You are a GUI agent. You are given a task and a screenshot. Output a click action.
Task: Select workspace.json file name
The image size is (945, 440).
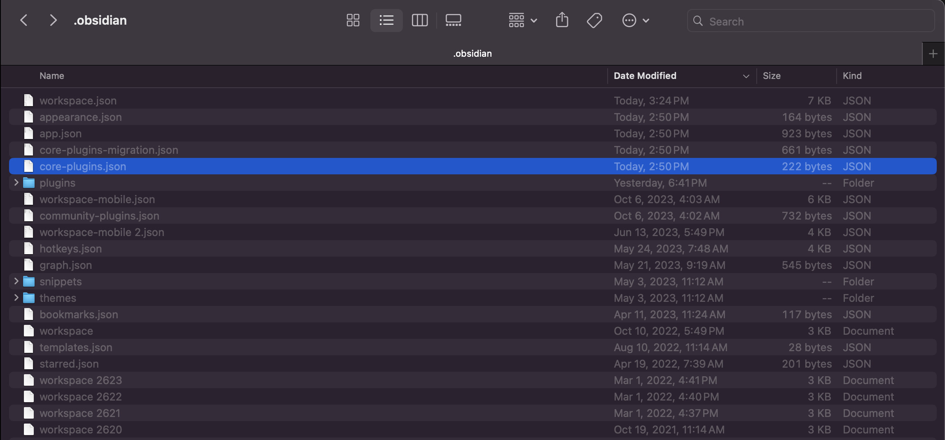point(78,101)
